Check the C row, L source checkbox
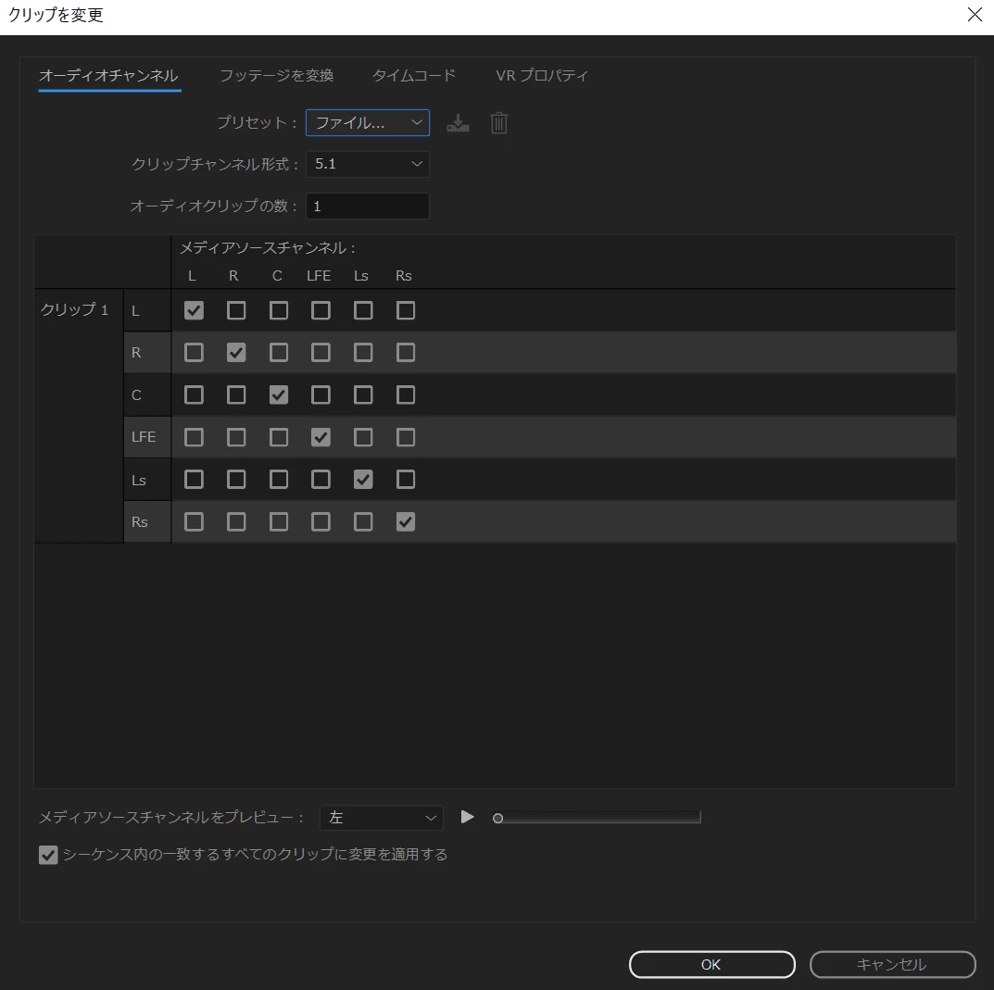Image resolution: width=994 pixels, height=990 pixels. 194,395
